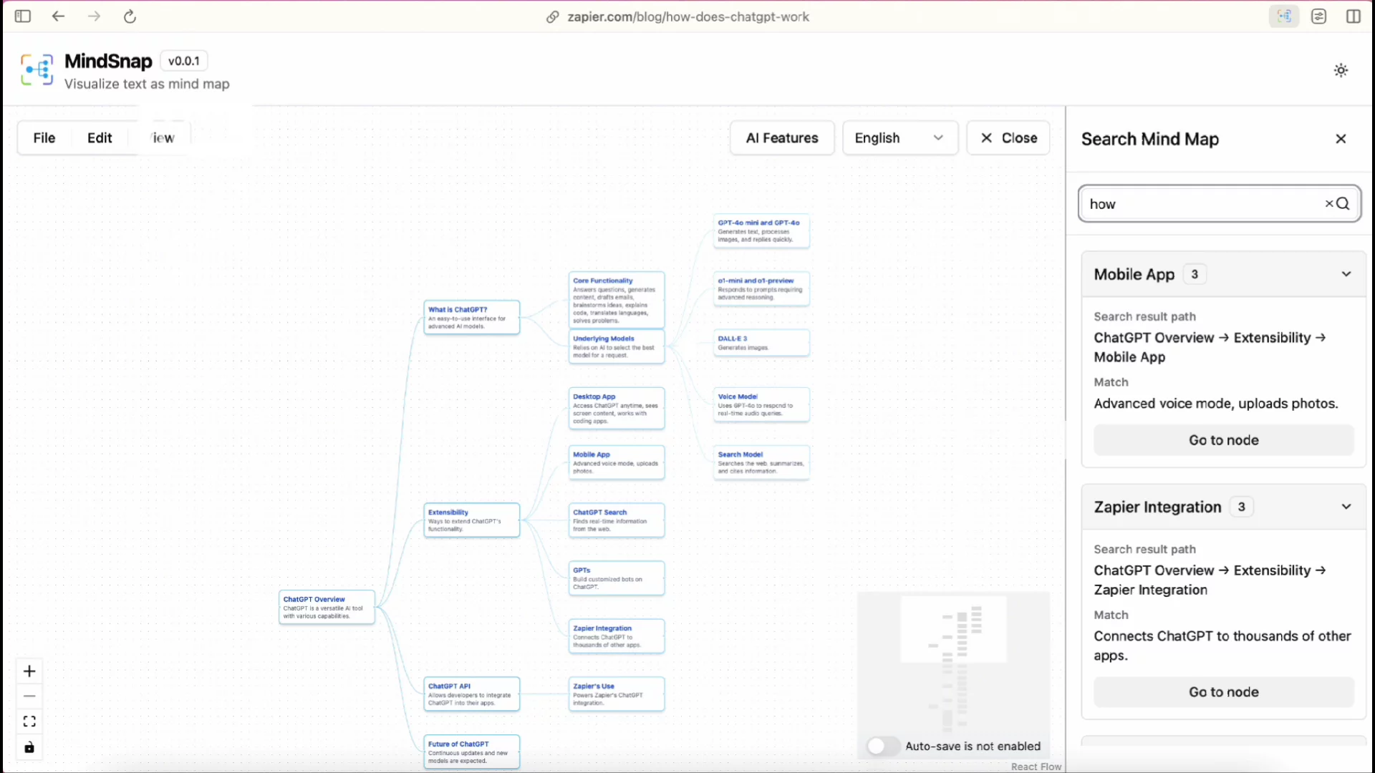This screenshot has height=773, width=1375.
Task: Switch theme with the sun icon
Action: [x=1341, y=70]
